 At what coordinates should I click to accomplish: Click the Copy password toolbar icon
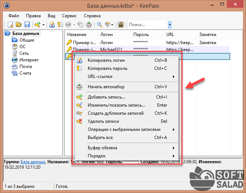pyautogui.click(x=60, y=25)
